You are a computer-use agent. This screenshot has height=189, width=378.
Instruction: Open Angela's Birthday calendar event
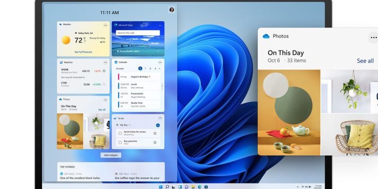pyautogui.click(x=139, y=77)
